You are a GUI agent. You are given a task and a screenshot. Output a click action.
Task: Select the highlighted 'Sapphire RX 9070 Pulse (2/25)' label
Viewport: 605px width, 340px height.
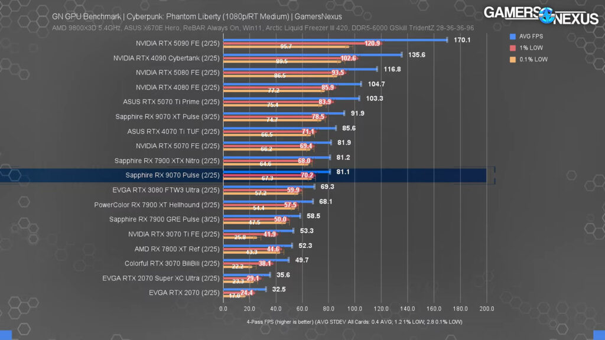[173, 175]
